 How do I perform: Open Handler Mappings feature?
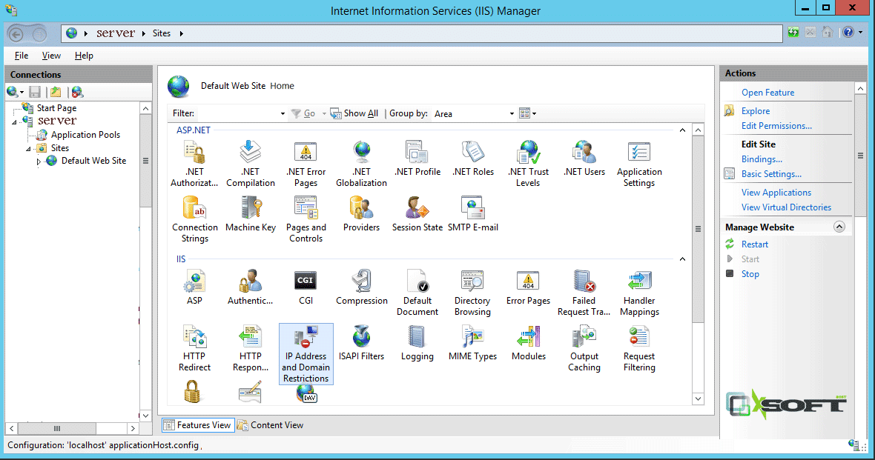(x=639, y=293)
